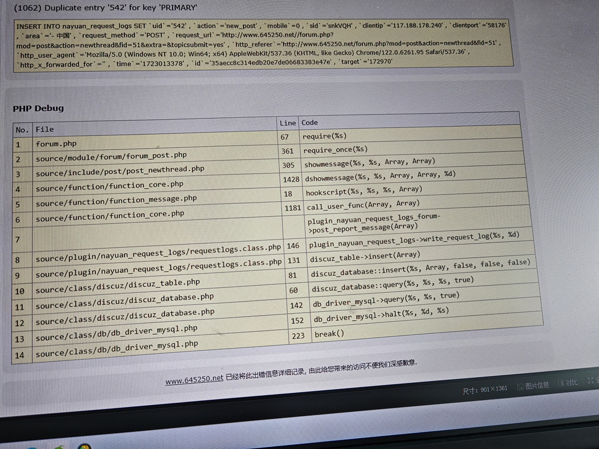Click the Line column header
This screenshot has width=599, height=449.
[x=288, y=123]
